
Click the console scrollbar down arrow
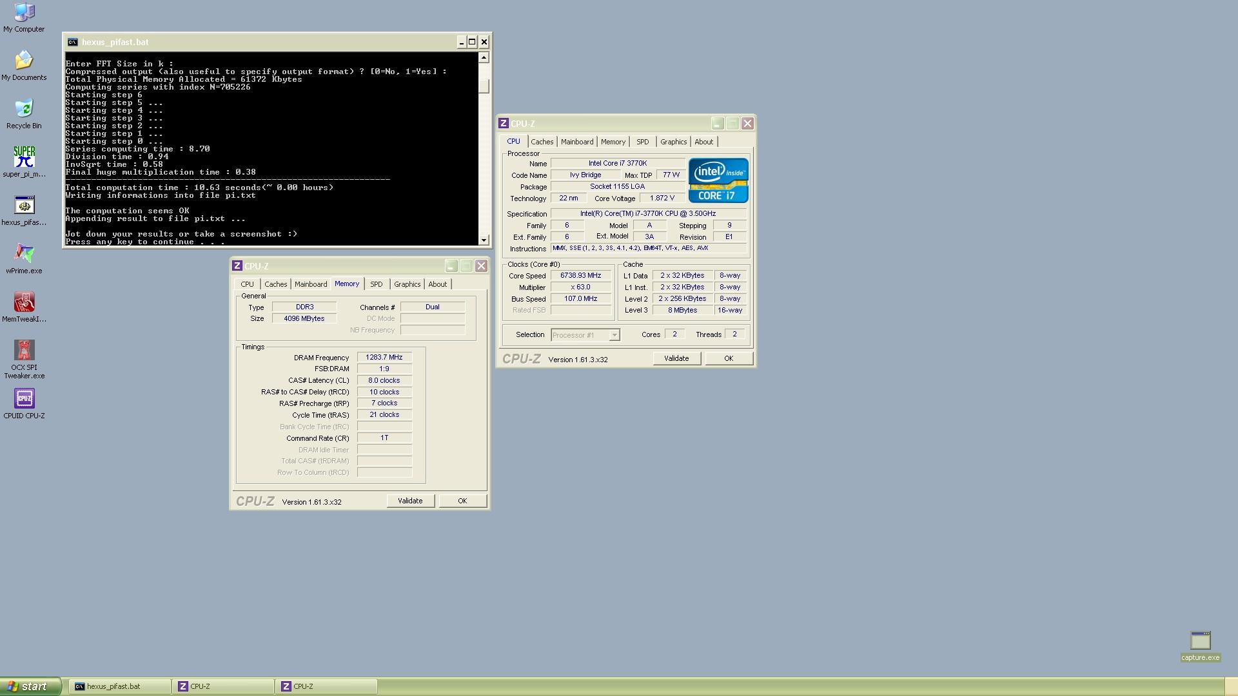tap(484, 240)
